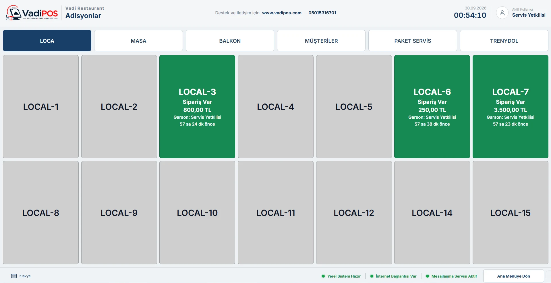This screenshot has height=283, width=551.
Task: Click the Klavye label
Action: point(25,276)
